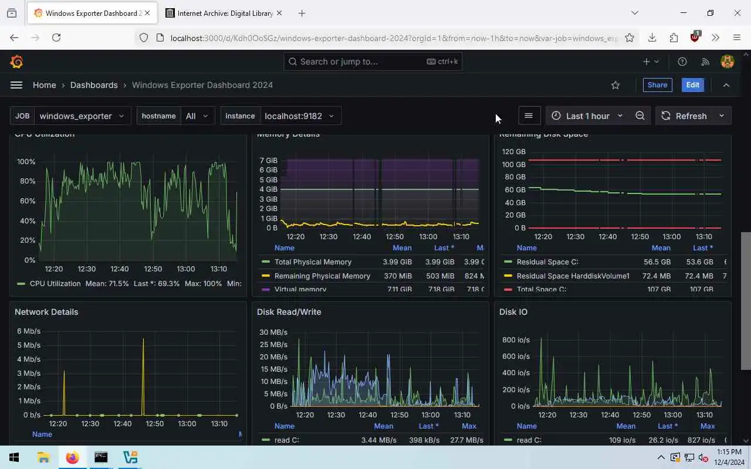The image size is (751, 469).
Task: Star this dashboard as favorite
Action: [x=615, y=85]
